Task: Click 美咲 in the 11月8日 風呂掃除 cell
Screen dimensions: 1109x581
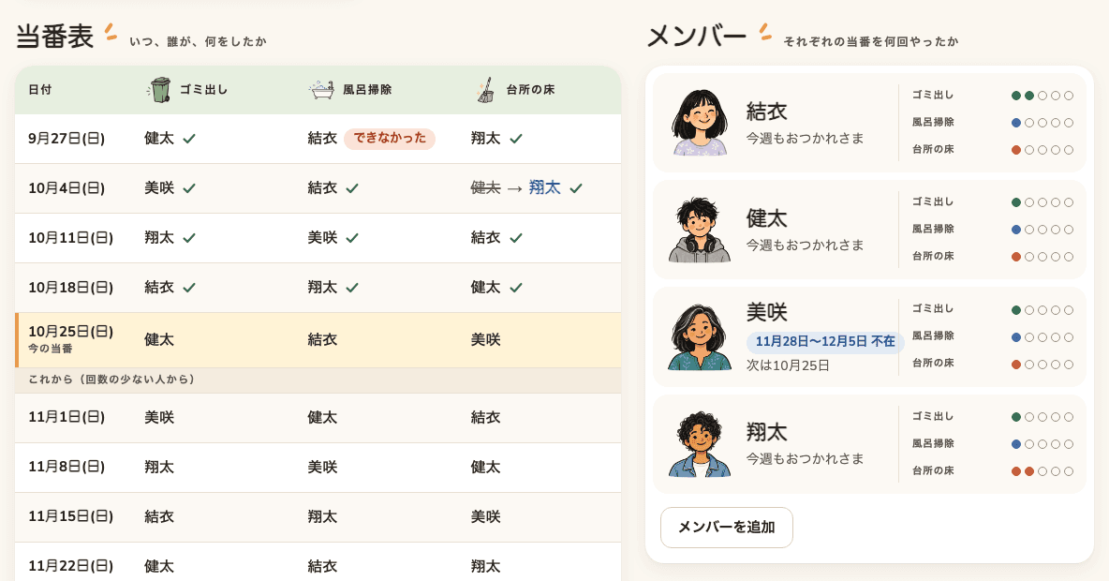Action: pos(322,467)
